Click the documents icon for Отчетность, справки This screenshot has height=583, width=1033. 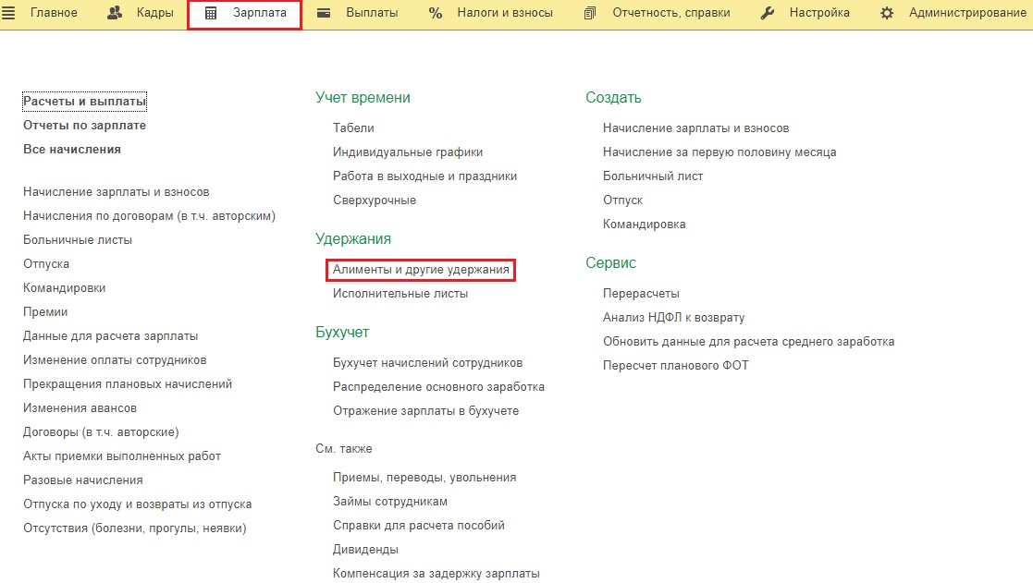pos(591,13)
